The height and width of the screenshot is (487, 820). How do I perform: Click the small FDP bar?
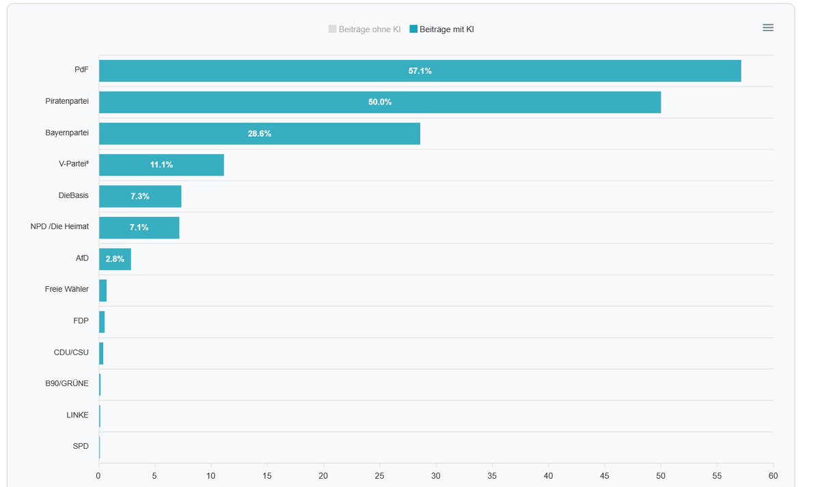tap(102, 322)
